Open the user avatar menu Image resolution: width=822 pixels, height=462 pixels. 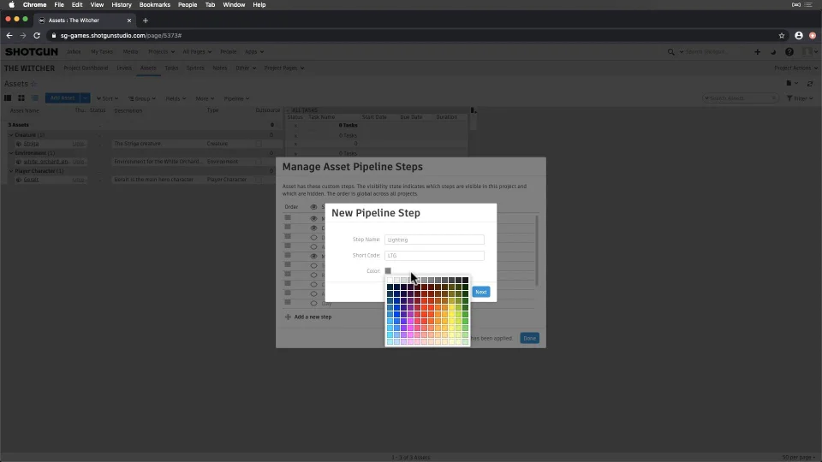[810, 52]
